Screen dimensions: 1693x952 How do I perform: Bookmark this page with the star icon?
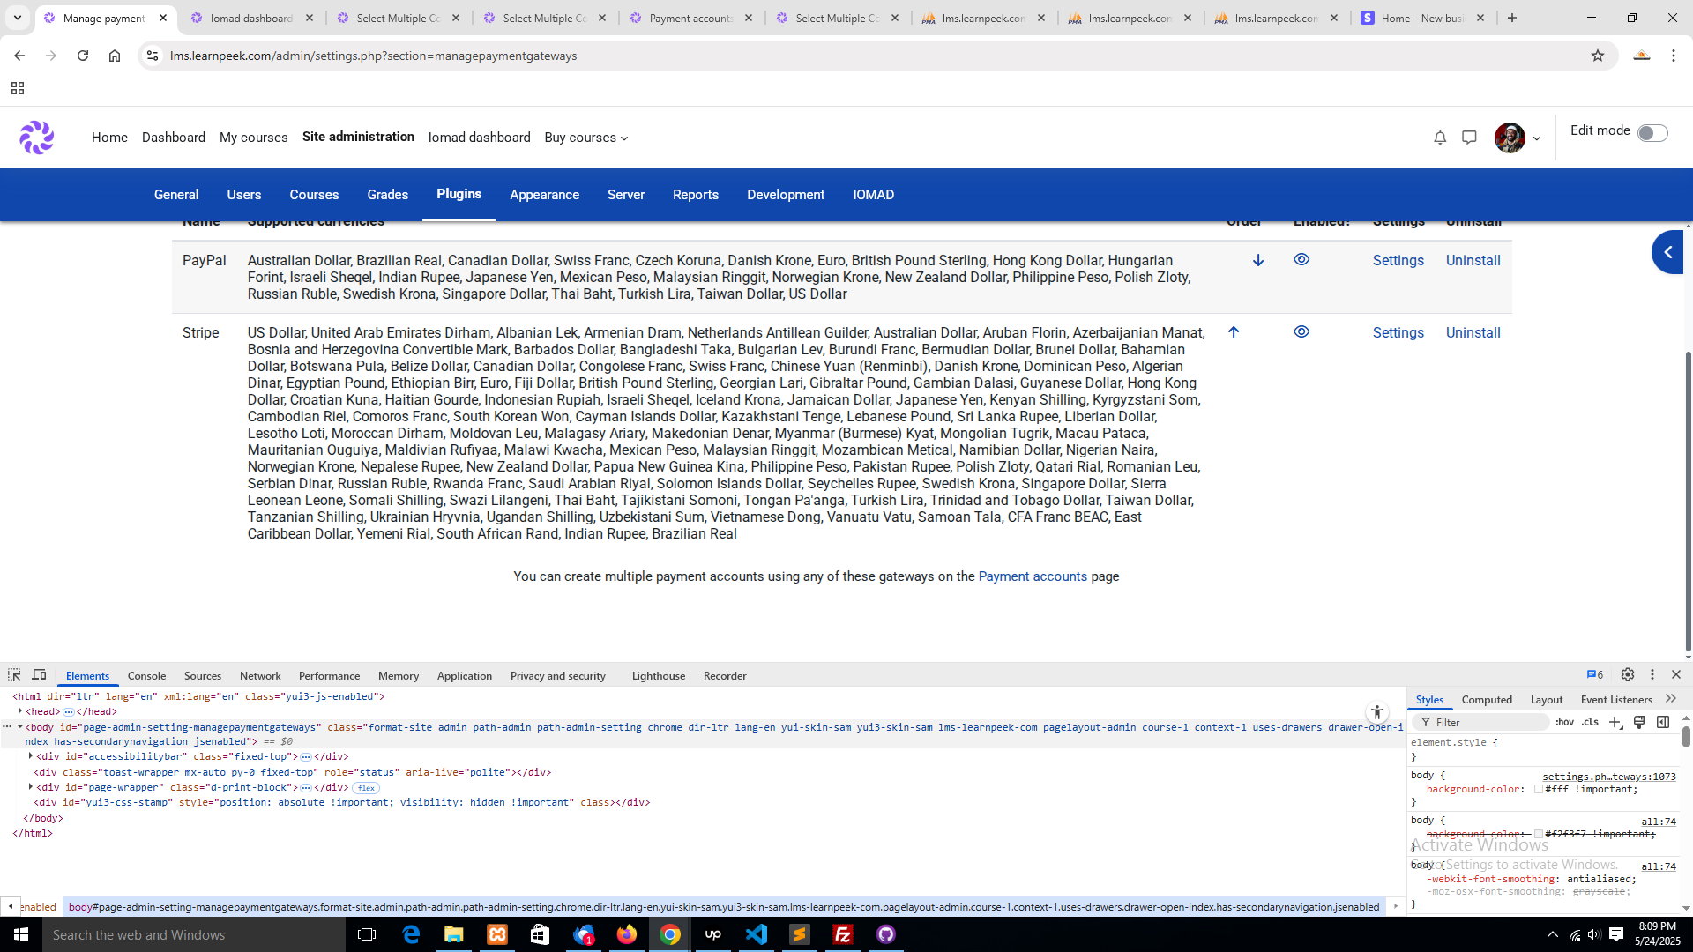pos(1598,56)
